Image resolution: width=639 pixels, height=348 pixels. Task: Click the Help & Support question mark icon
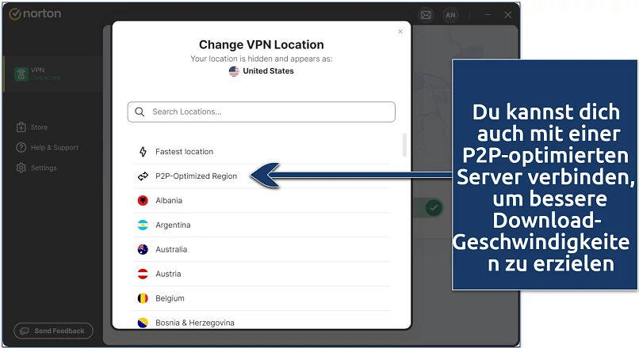coord(21,148)
